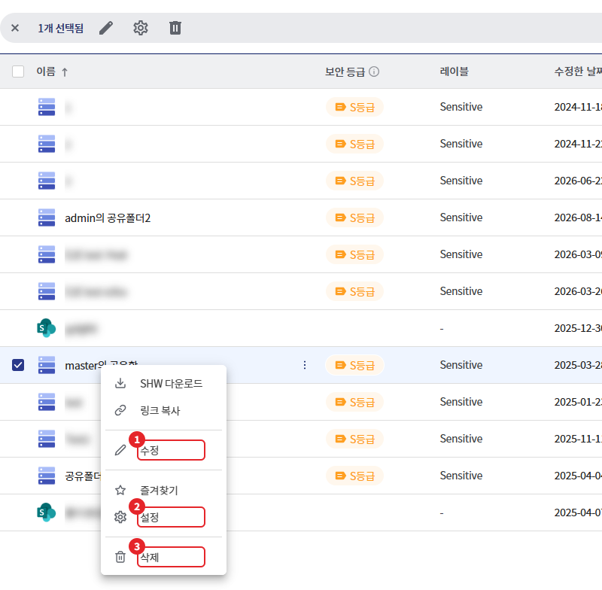The image size is (602, 590).
Task: Uncheck the master shared folder row checkbox
Action: 18,365
